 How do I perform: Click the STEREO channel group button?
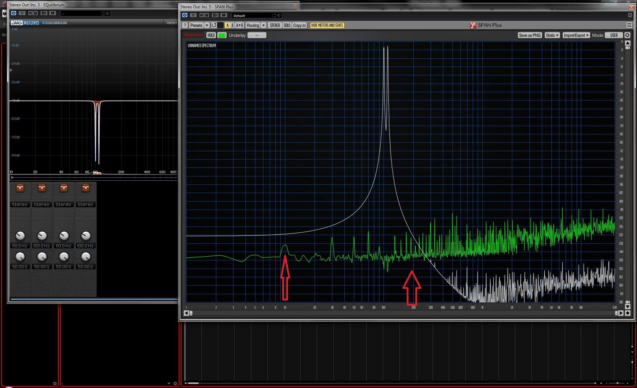275,25
